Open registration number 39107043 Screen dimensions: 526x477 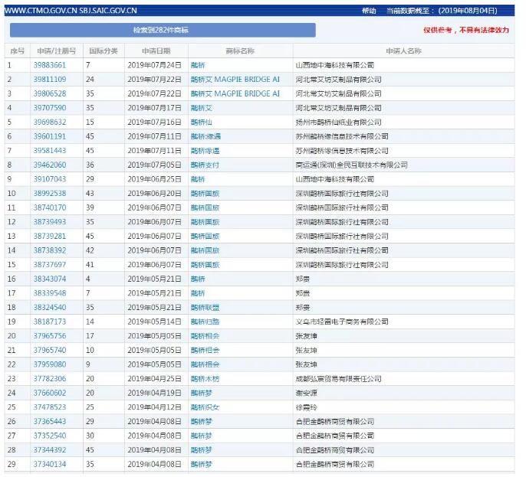coord(50,179)
